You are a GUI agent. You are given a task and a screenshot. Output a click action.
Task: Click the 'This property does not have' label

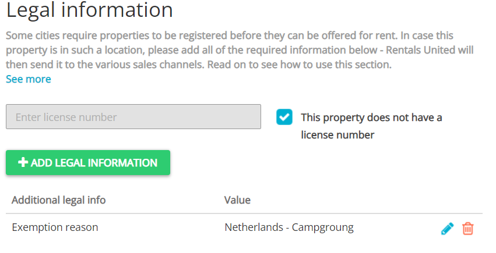[x=371, y=117]
